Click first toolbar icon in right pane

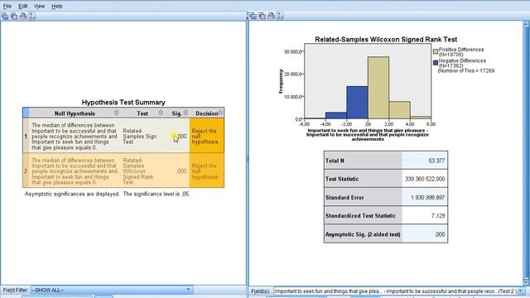point(253,16)
